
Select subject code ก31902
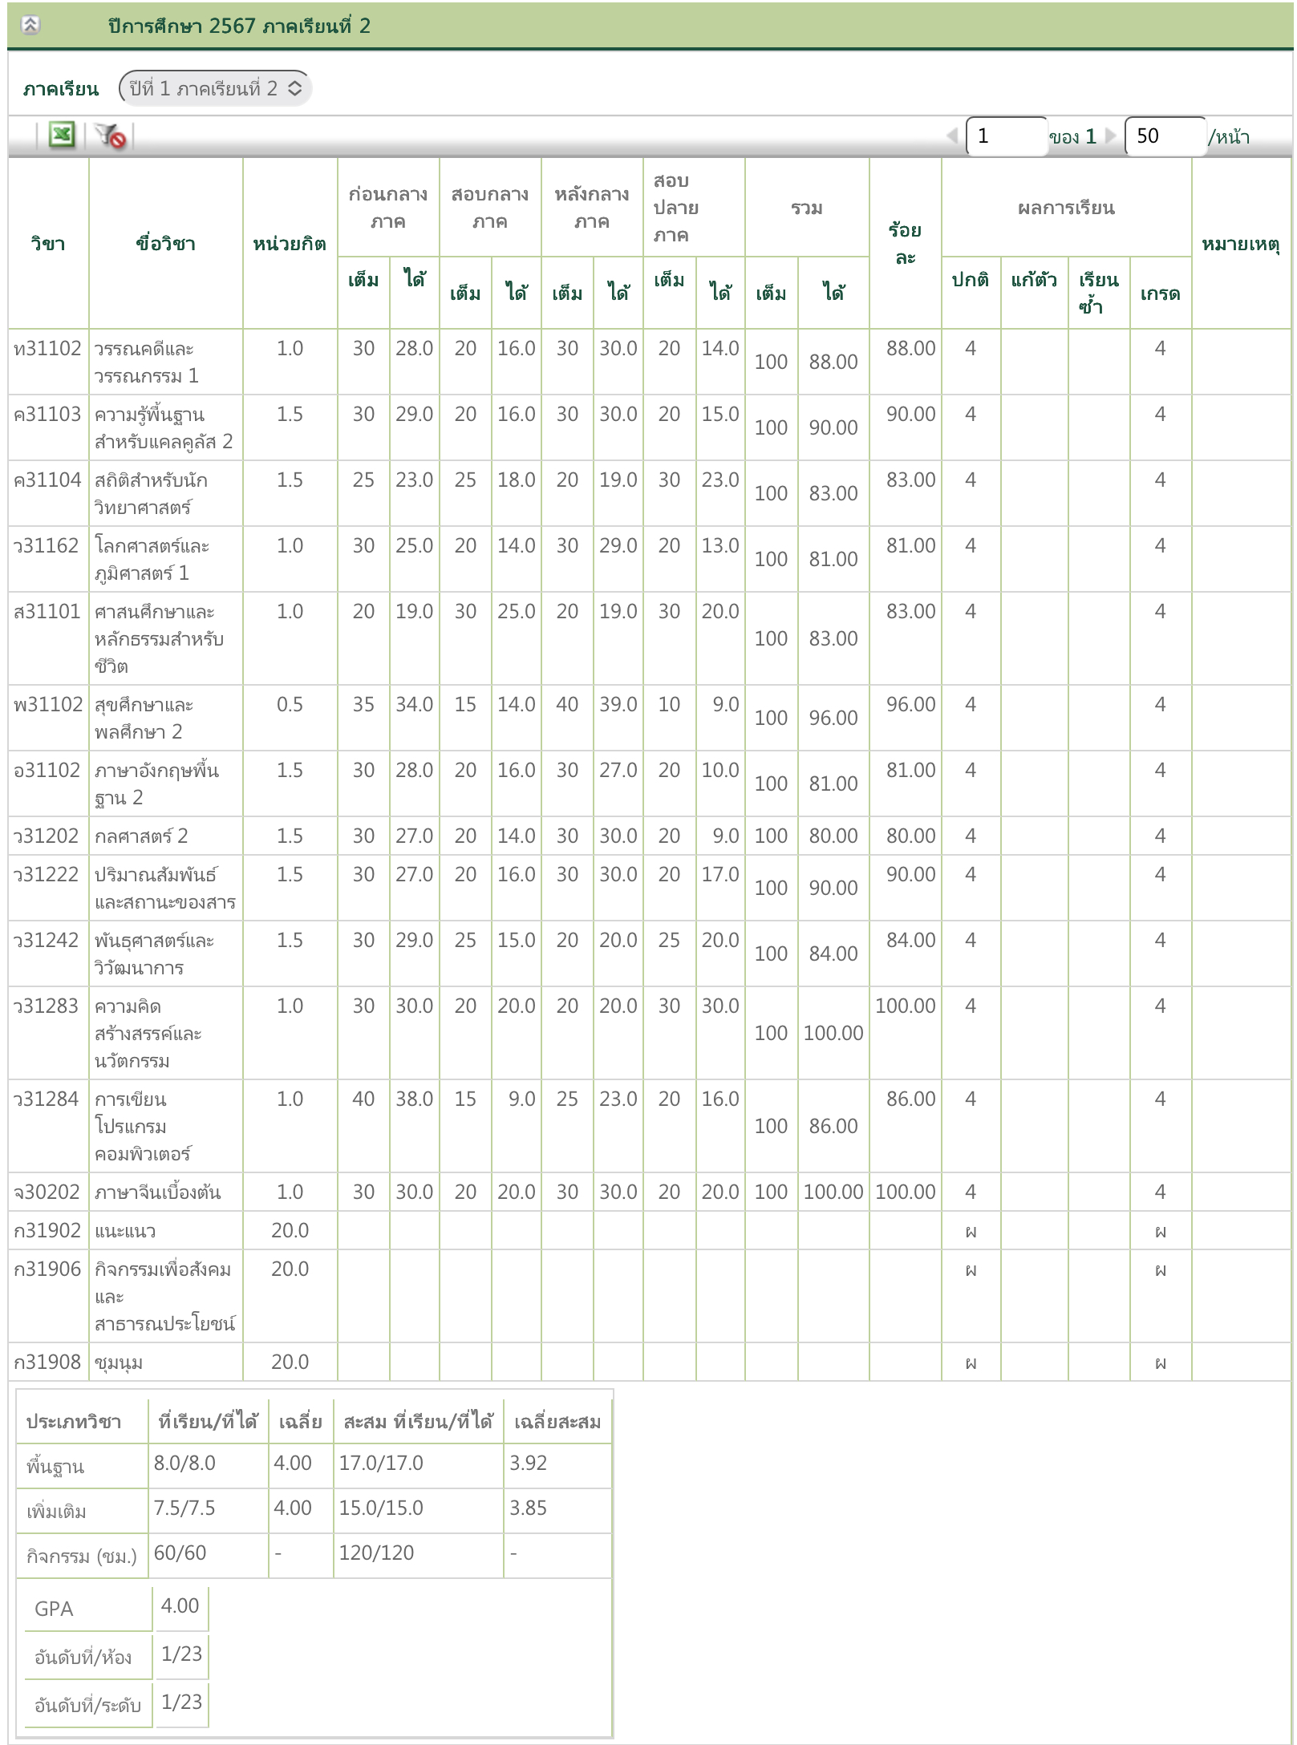pos(47,1231)
